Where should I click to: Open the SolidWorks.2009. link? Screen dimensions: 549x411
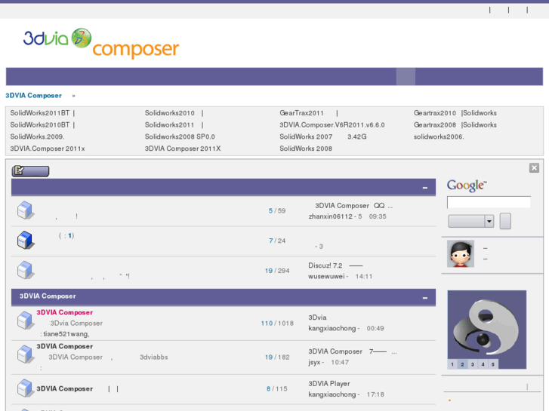click(37, 136)
